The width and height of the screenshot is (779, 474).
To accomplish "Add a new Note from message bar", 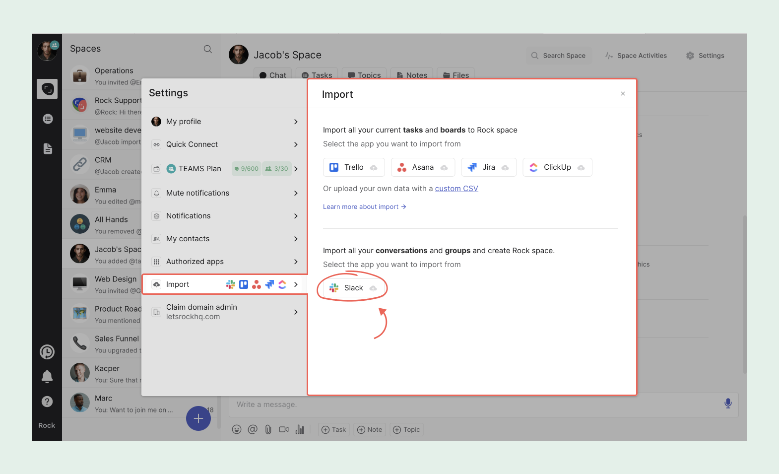I will click(370, 430).
